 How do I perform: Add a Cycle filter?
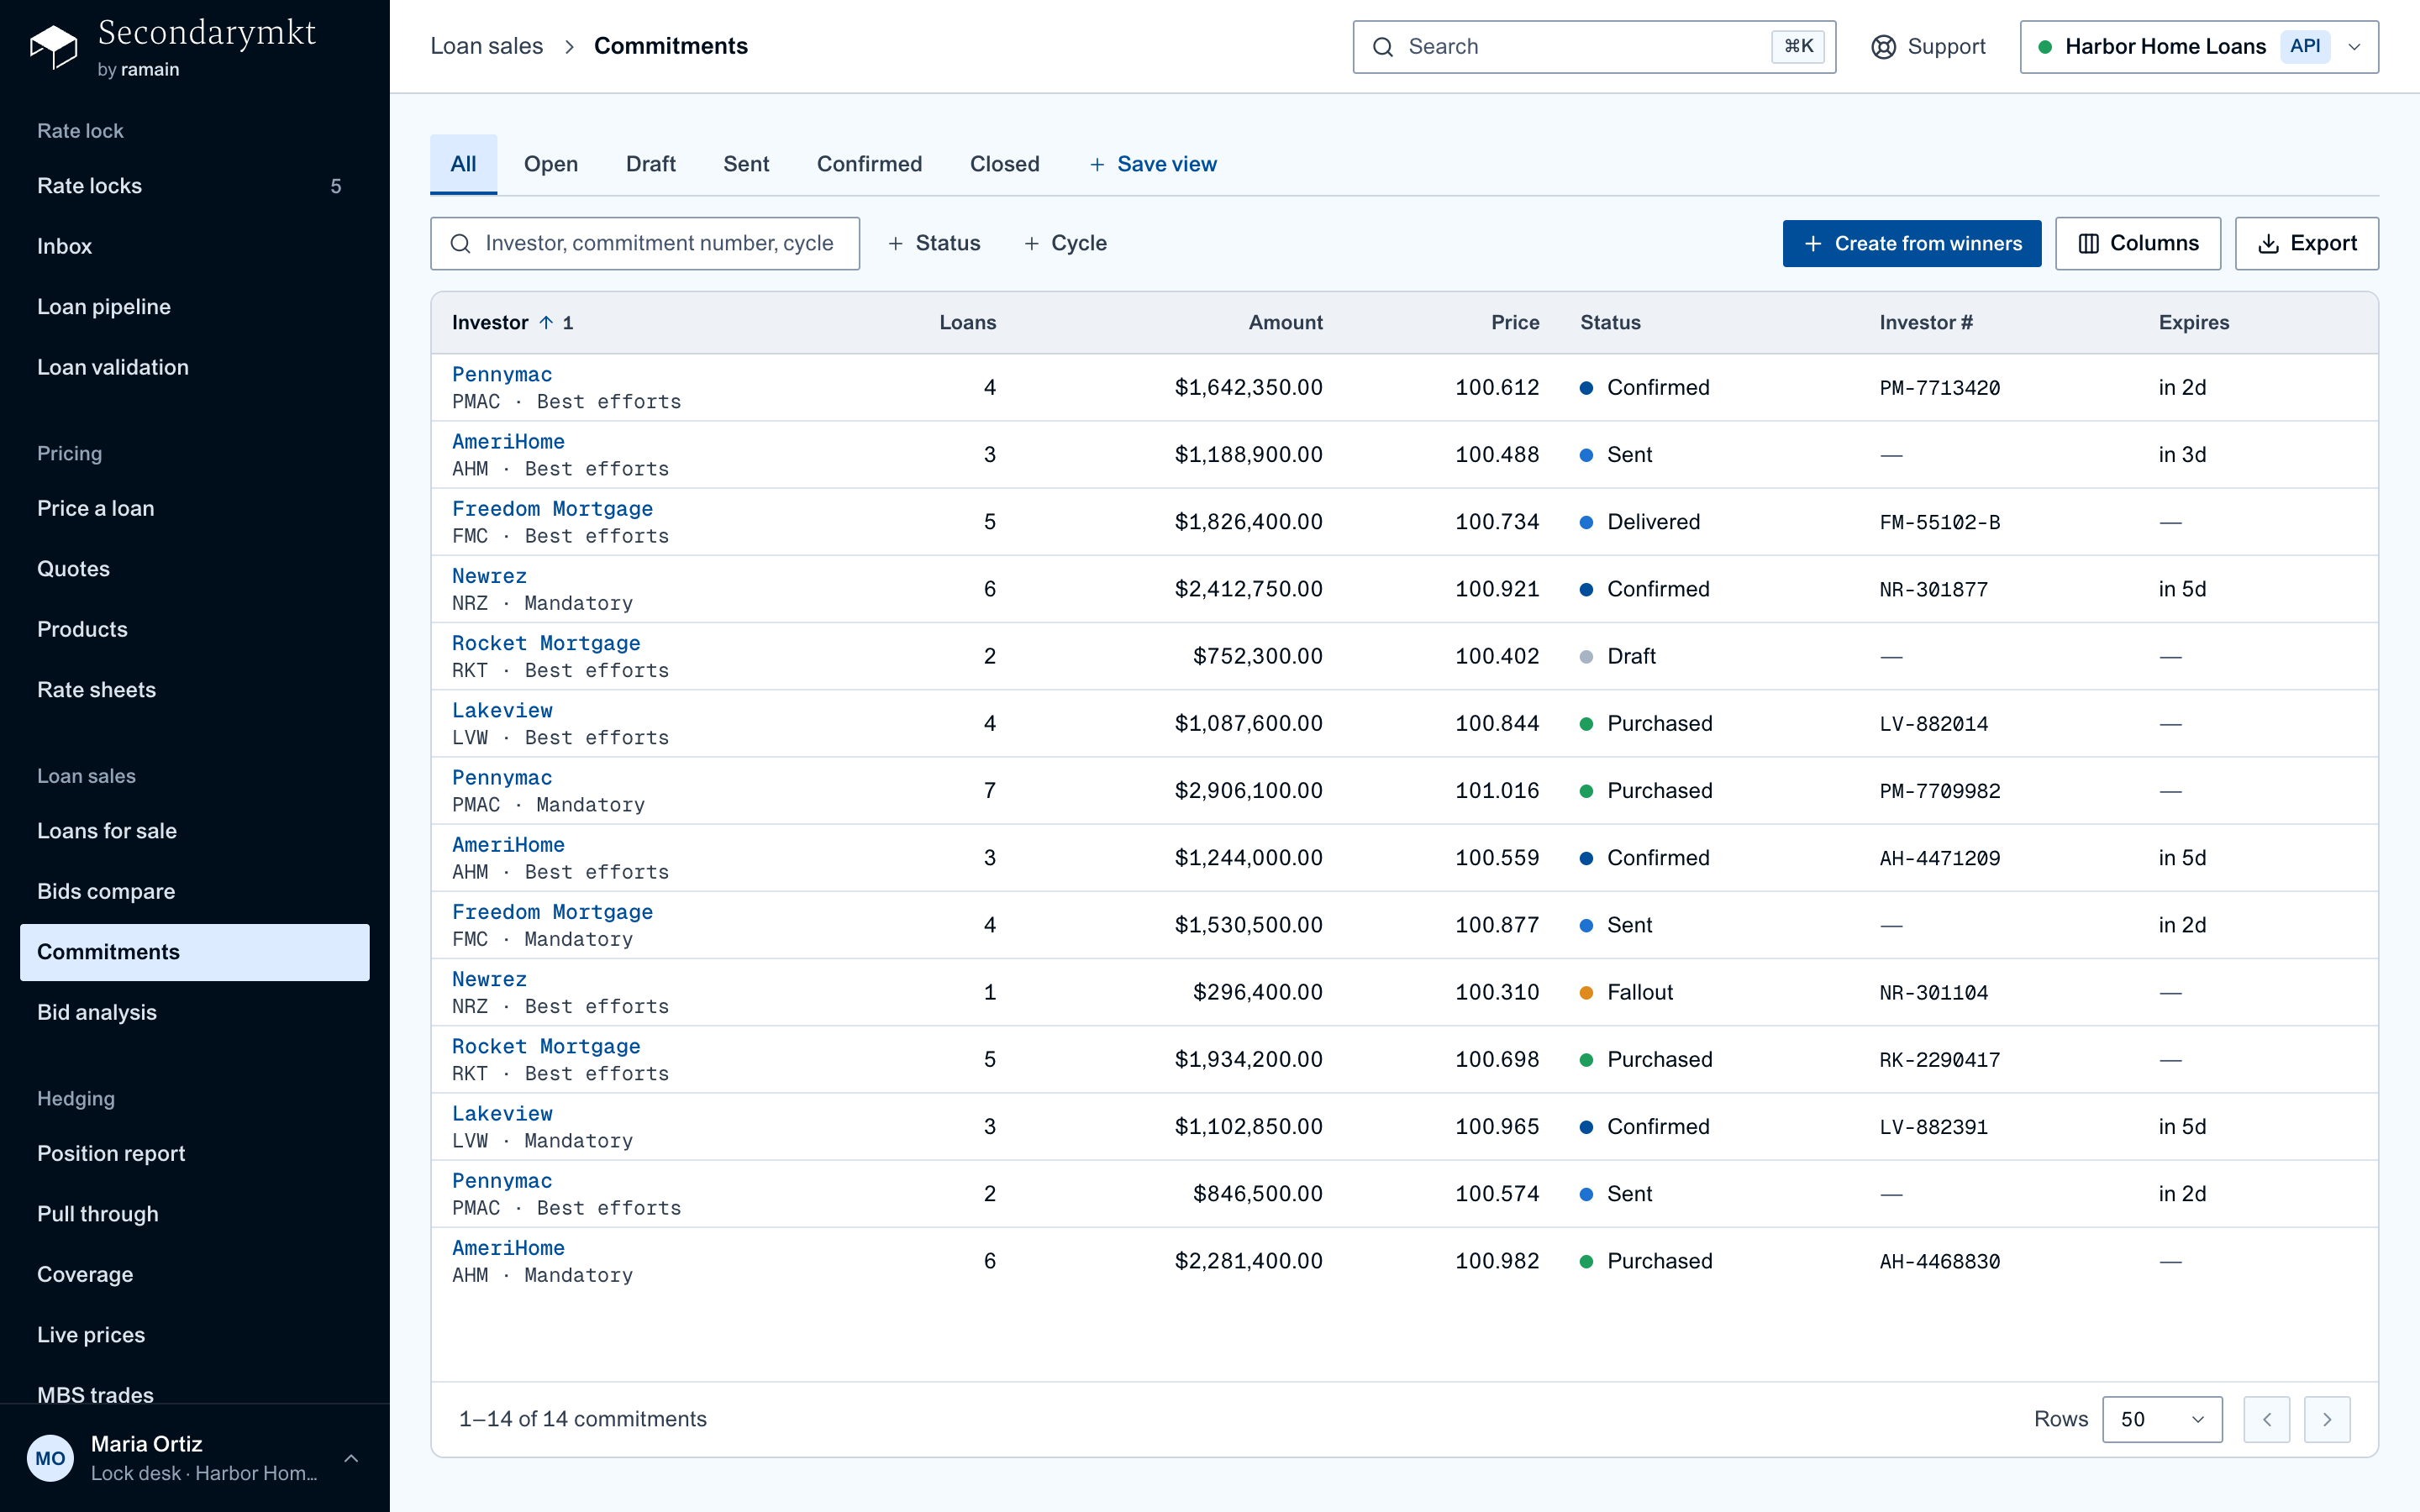1065,243
